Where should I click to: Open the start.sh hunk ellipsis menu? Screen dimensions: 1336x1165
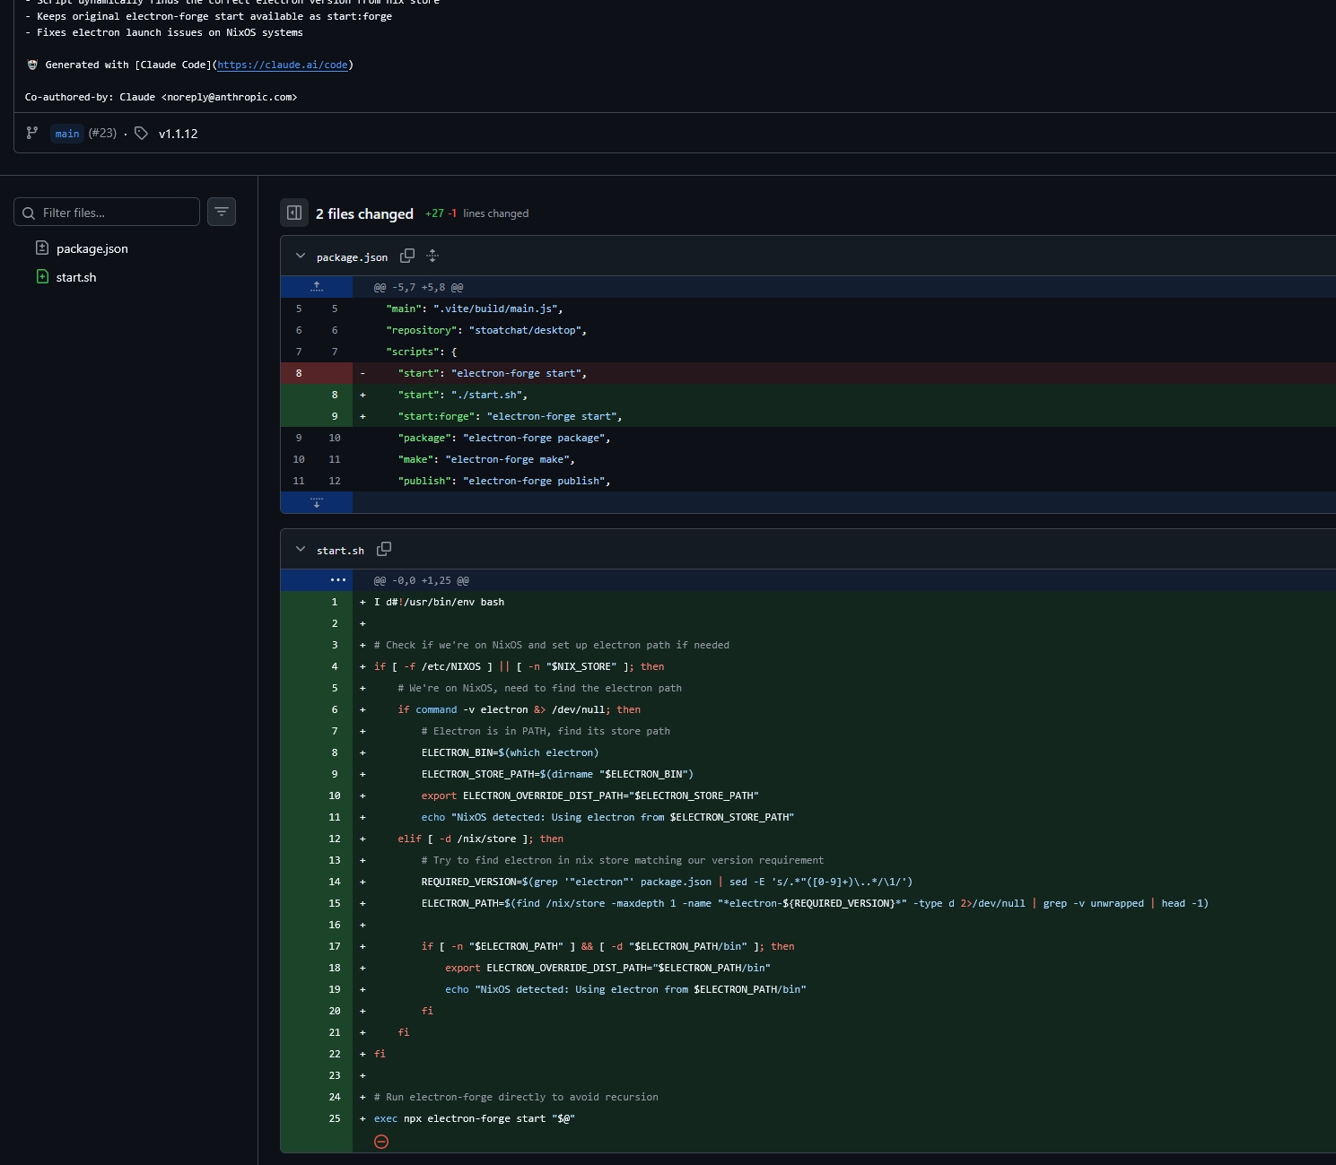click(x=337, y=580)
